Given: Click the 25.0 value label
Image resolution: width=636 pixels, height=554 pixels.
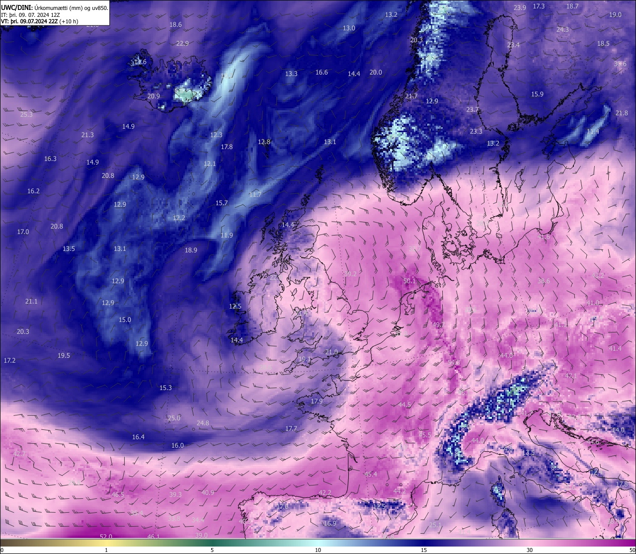Looking at the screenshot, I should click(174, 418).
